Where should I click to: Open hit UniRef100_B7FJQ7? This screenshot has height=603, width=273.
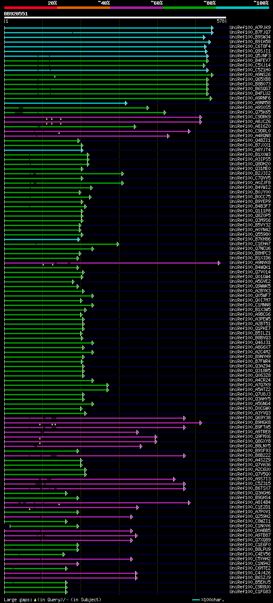250,32
